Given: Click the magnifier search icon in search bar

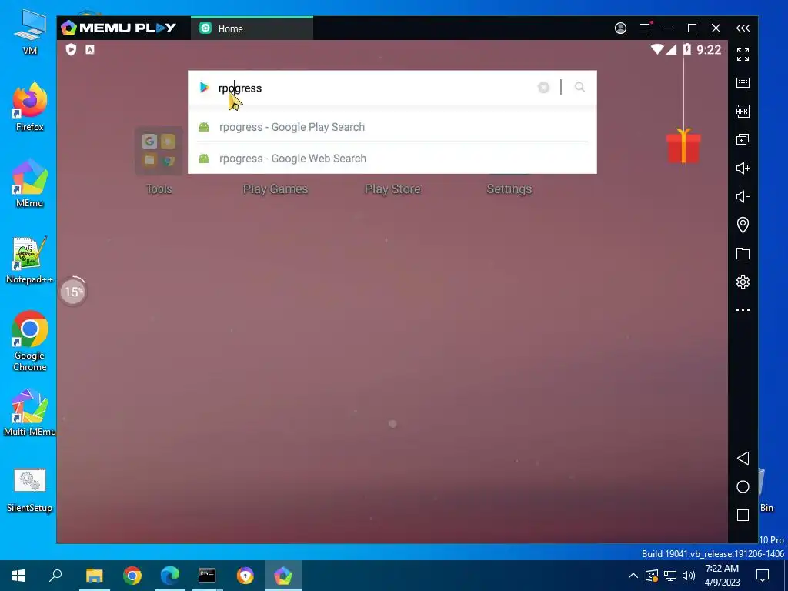Looking at the screenshot, I should tap(579, 88).
